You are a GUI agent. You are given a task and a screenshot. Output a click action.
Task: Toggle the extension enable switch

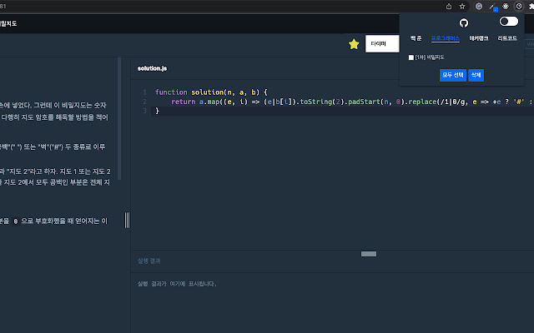[x=508, y=22]
